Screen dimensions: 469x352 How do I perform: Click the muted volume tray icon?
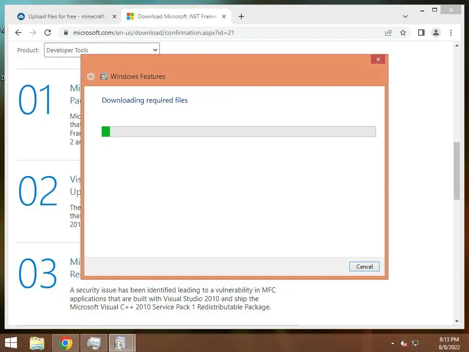[404, 343]
